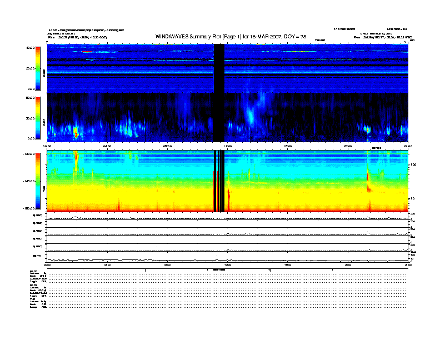Image resolution: width=440 pixels, height=340 pixels.
Task: Click the 20:00 time label under RAD1 panel
Action: [x=348, y=146]
